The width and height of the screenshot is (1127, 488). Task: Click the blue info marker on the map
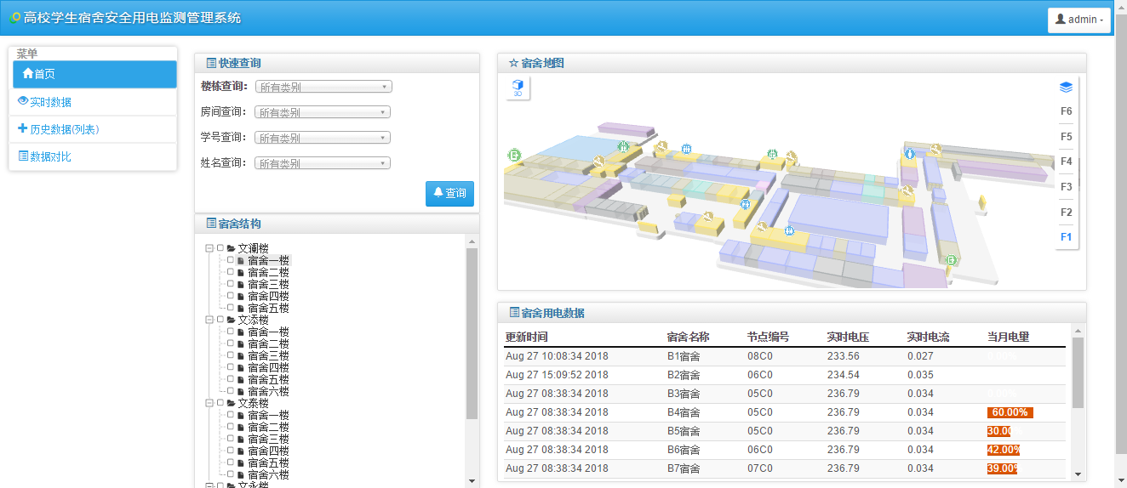909,154
